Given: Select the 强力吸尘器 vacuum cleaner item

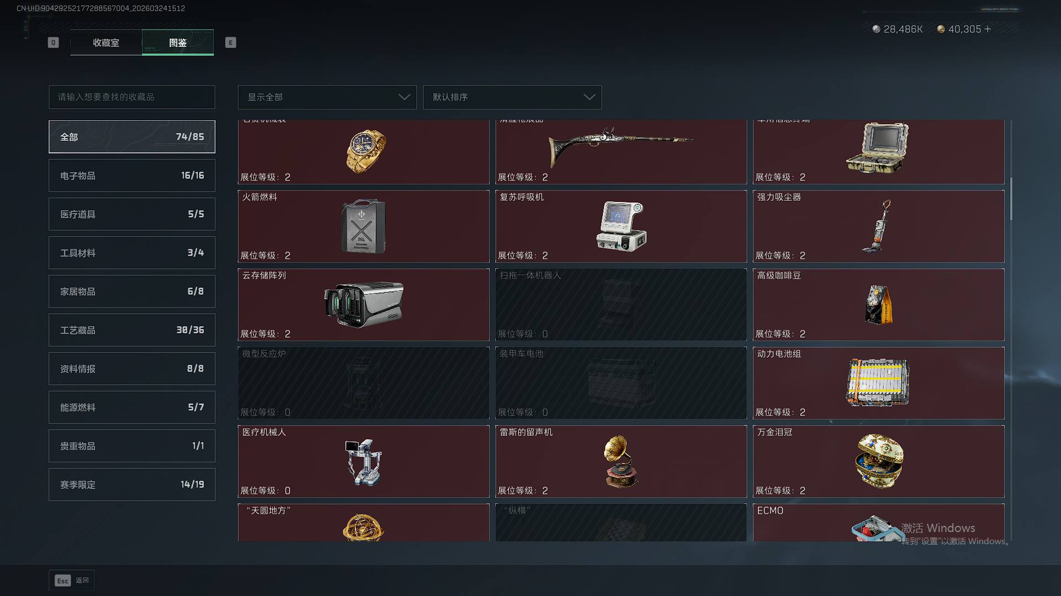Looking at the screenshot, I should pos(879,226).
